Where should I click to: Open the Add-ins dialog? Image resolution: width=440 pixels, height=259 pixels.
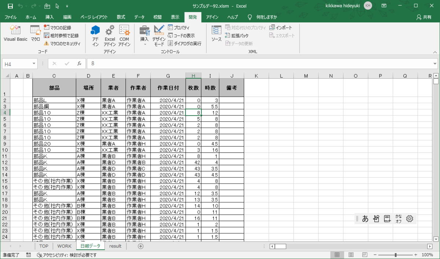tap(95, 36)
